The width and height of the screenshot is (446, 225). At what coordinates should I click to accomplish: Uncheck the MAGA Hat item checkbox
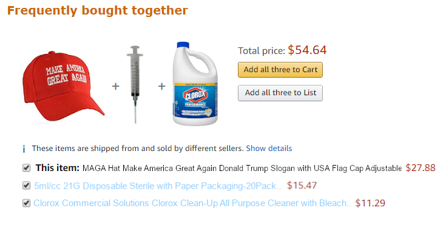(27, 168)
